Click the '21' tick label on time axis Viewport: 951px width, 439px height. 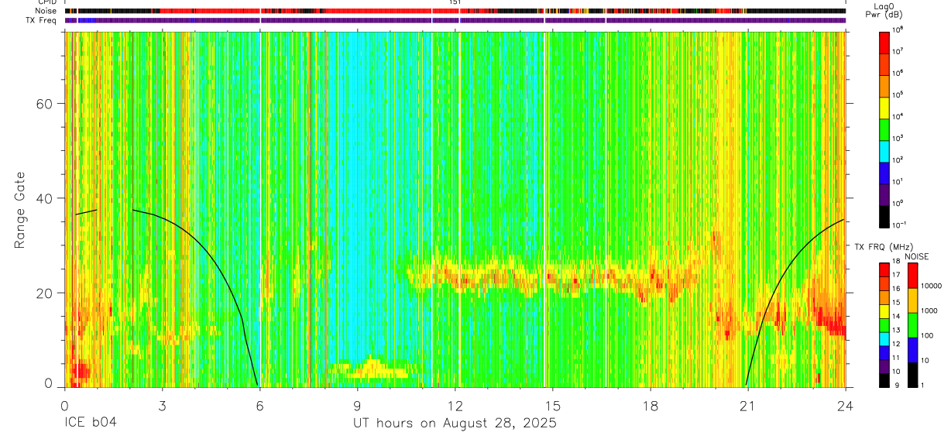point(748,405)
